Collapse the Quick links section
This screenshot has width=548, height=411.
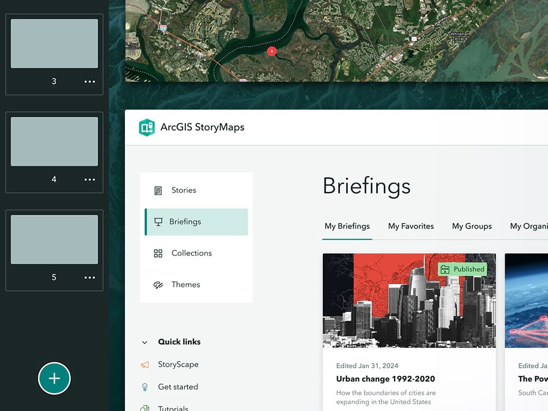click(x=145, y=342)
